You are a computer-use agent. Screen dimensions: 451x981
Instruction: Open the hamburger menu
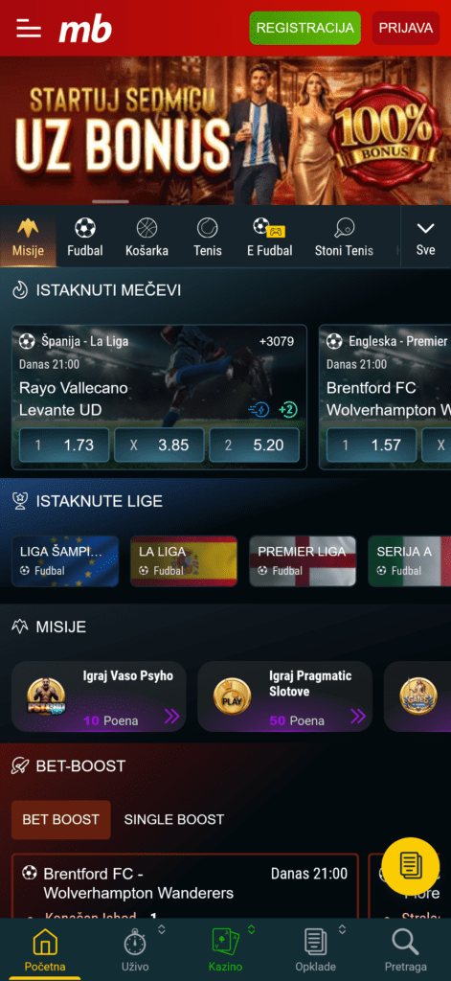[x=29, y=28]
